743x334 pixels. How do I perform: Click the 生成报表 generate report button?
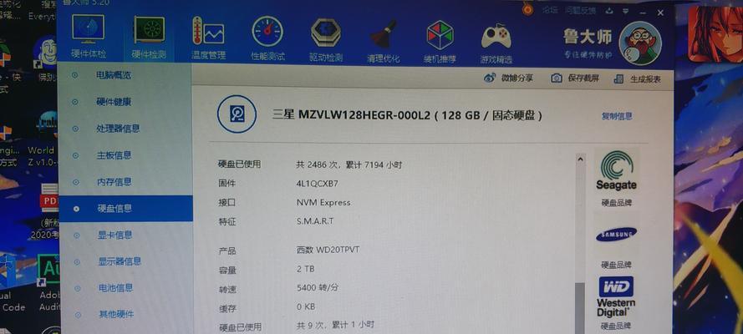[637, 79]
